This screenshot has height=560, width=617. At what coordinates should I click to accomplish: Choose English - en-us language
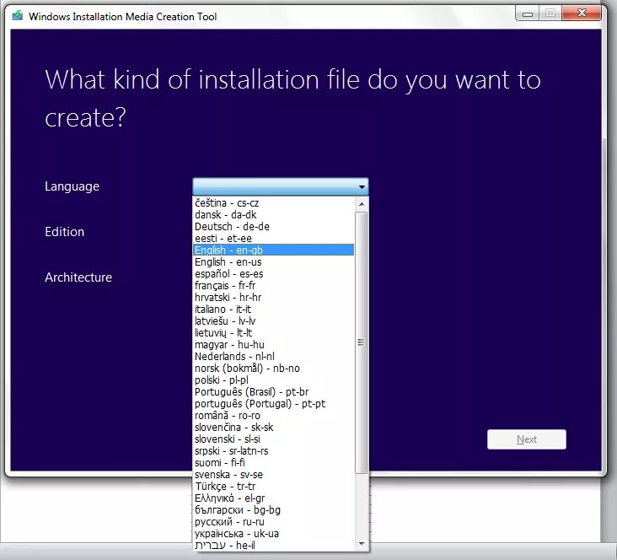(273, 262)
